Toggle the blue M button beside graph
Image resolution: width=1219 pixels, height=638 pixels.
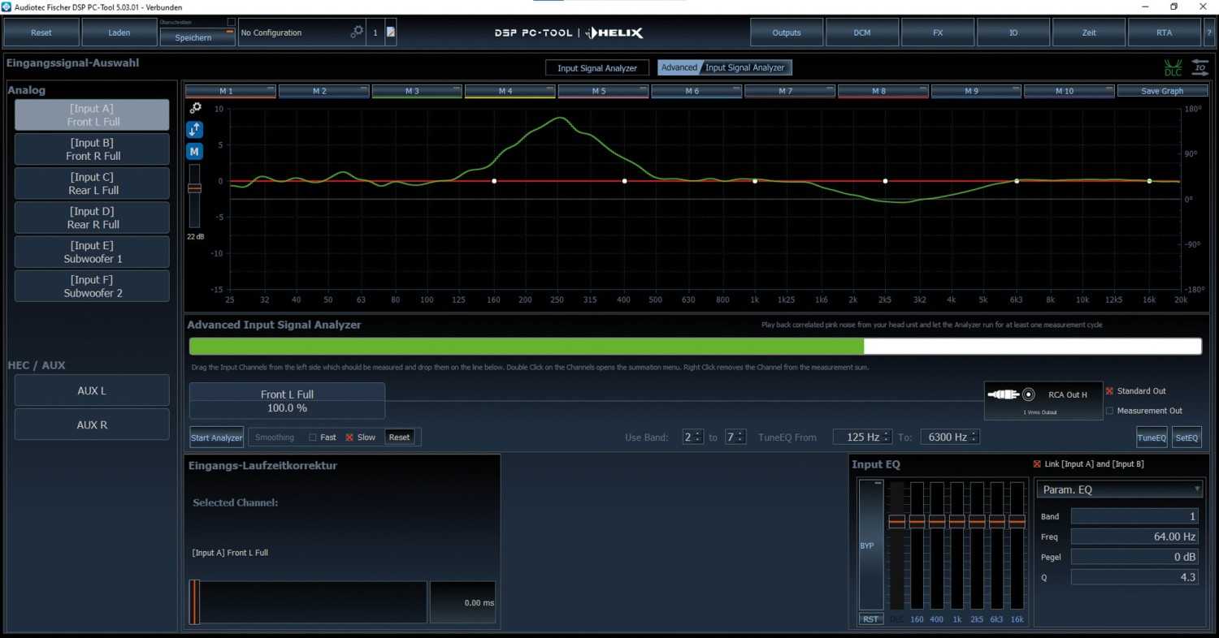[x=195, y=152]
